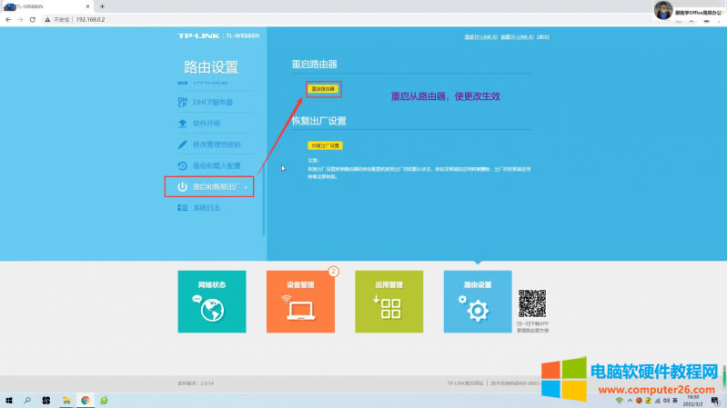The width and height of the screenshot is (727, 408).
Task: Open a new browser tab
Action: coord(102,6)
